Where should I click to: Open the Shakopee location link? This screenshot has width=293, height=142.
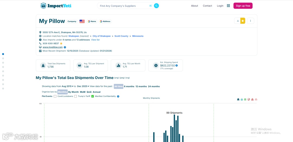coord(74,36)
